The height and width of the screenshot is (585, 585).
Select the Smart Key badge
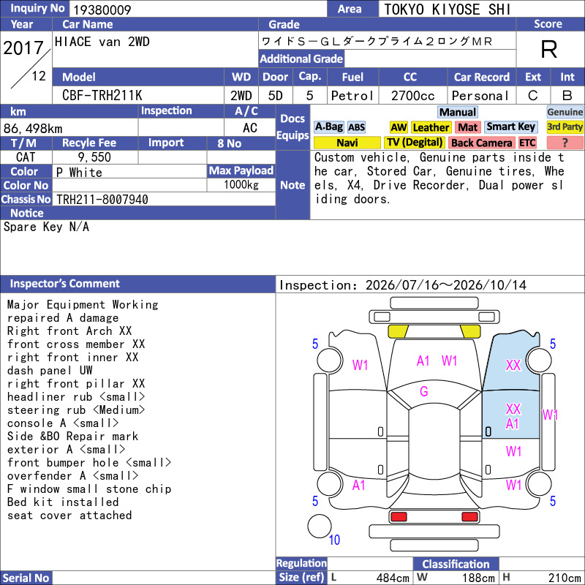tap(510, 127)
